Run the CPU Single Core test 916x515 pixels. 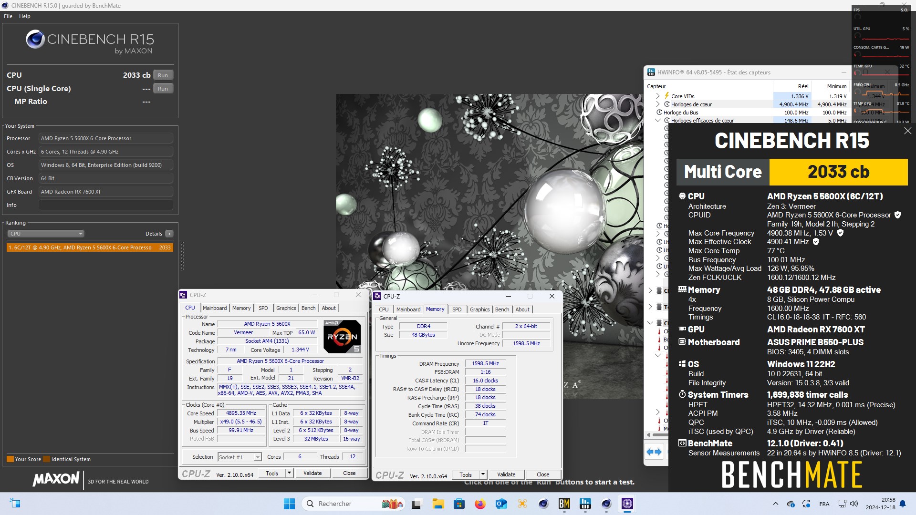point(163,89)
